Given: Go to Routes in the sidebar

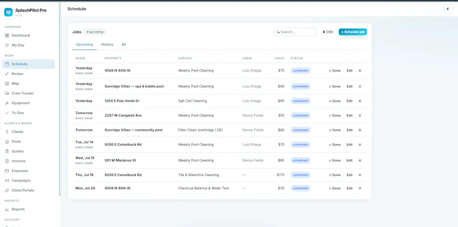Looking at the screenshot, I should [28, 74].
